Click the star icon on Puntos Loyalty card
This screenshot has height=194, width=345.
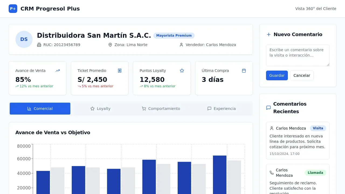click(182, 70)
